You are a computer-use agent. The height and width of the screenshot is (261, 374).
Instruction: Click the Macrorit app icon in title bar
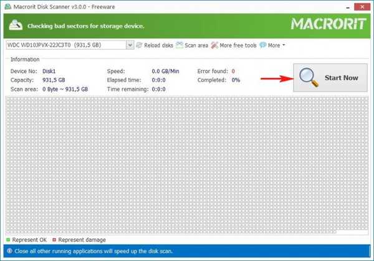tap(8, 7)
